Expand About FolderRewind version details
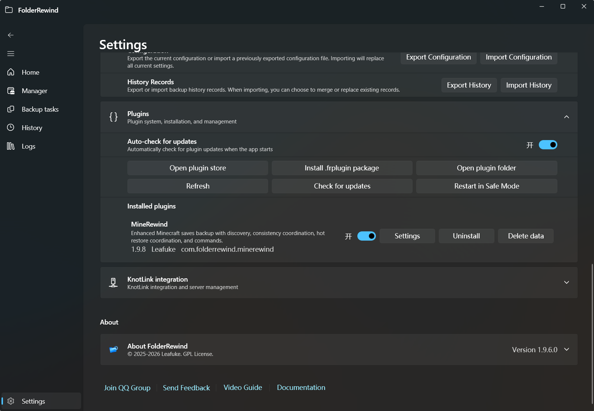Image resolution: width=594 pixels, height=411 pixels. 566,349
